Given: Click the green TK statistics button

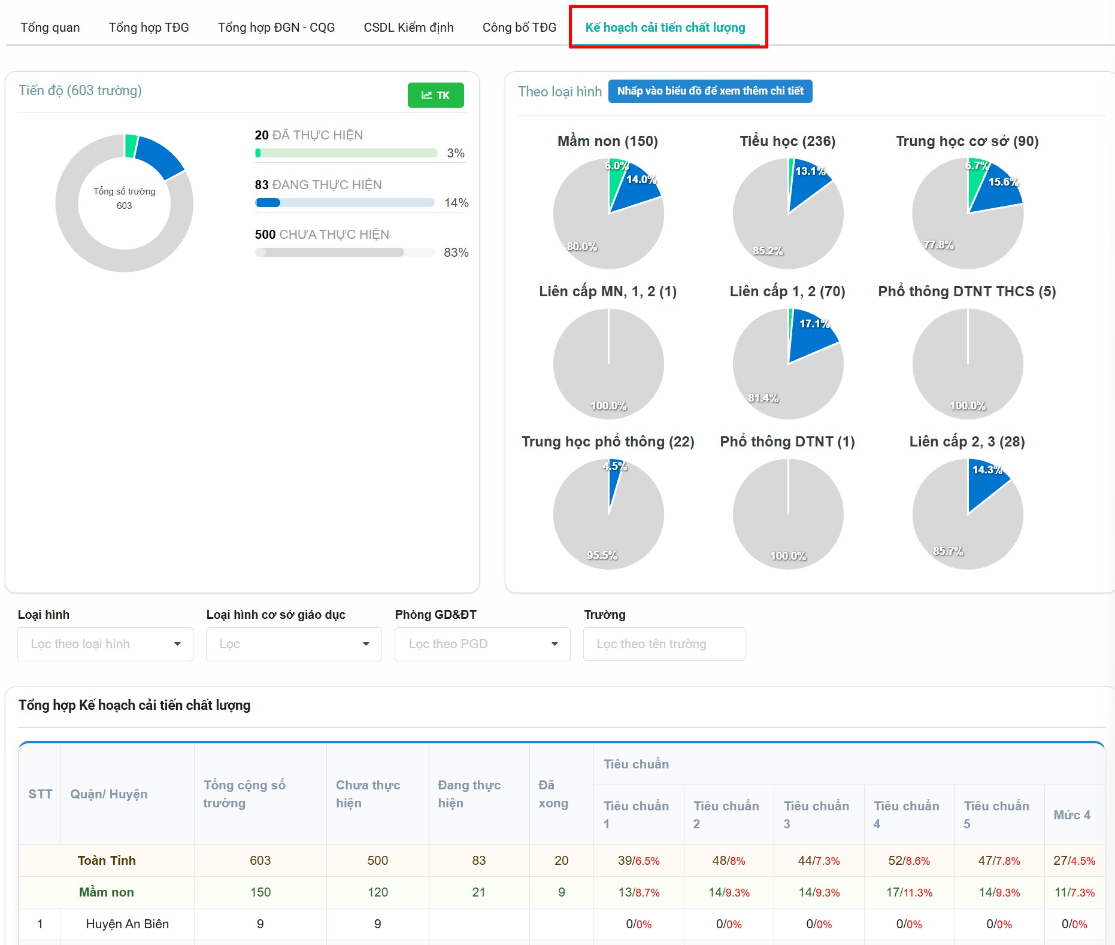Looking at the screenshot, I should [x=435, y=95].
